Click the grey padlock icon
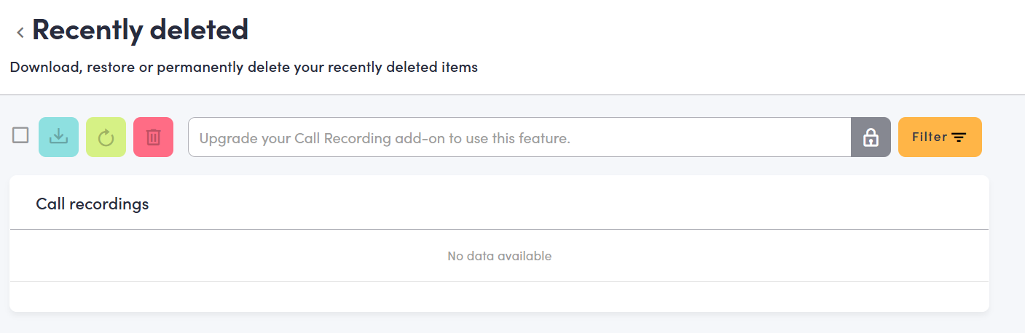 (871, 137)
